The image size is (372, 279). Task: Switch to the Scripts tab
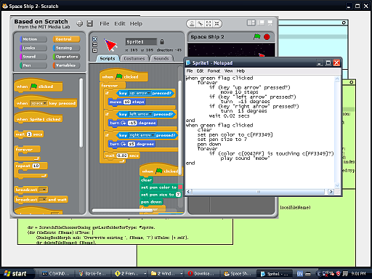click(x=108, y=58)
